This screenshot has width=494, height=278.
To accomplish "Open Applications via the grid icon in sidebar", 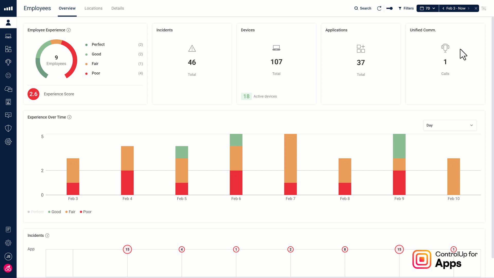I will 8,49.
